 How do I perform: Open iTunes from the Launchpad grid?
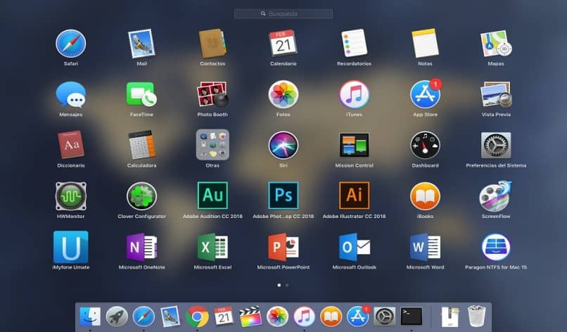click(354, 95)
